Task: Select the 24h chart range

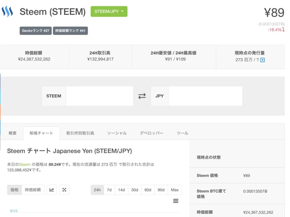Action: [97, 190]
